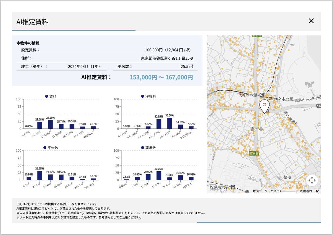Click the 41-50年 bar showing 16.07%
333x235 pixels.
(180, 178)
